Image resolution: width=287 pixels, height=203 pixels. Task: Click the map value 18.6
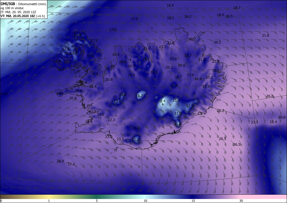[170, 5]
